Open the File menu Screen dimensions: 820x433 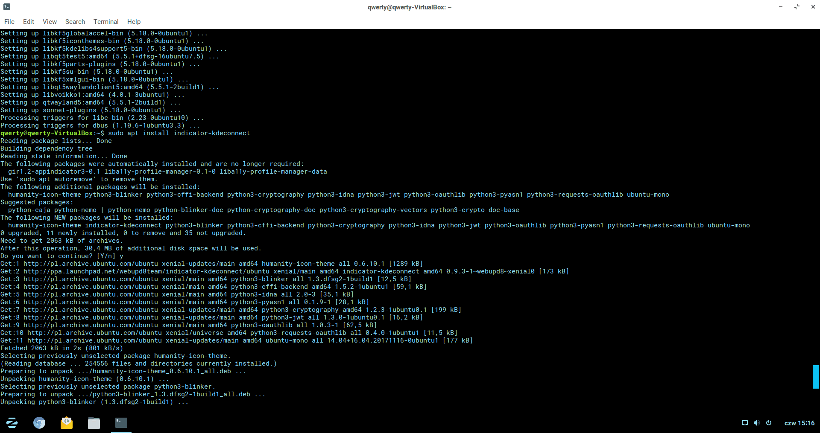coord(9,22)
